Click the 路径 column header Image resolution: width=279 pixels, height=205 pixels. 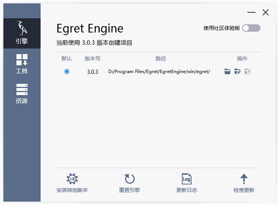(x=161, y=59)
